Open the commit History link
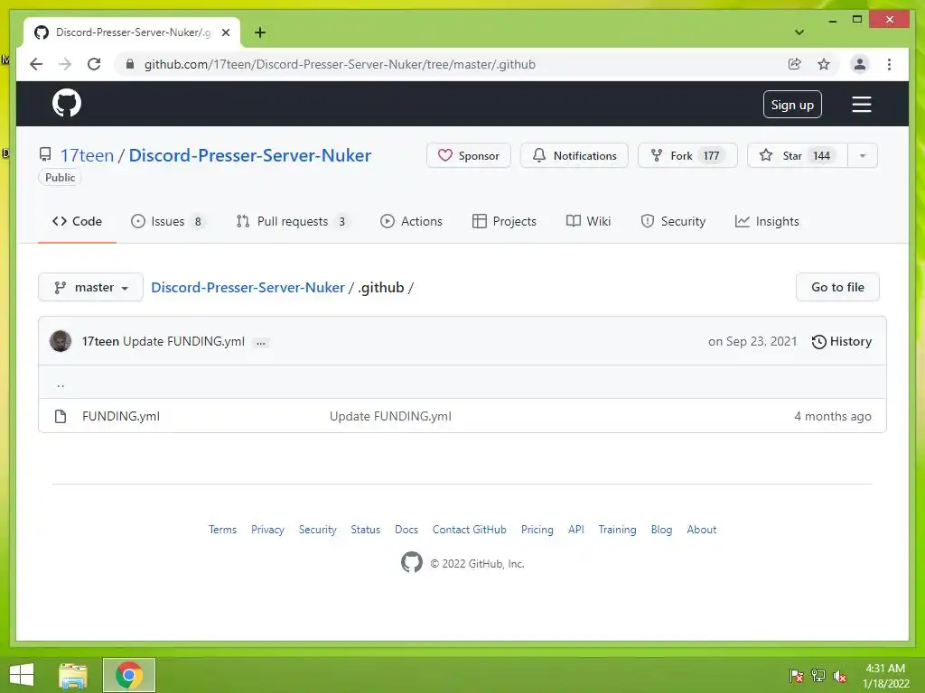The width and height of the screenshot is (925, 693). pos(842,342)
